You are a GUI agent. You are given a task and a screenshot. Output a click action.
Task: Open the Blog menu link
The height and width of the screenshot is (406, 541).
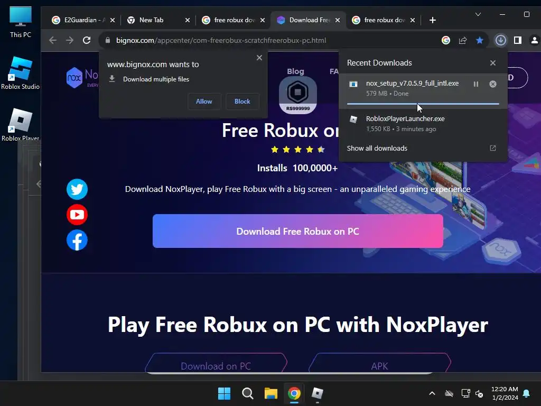pos(295,71)
